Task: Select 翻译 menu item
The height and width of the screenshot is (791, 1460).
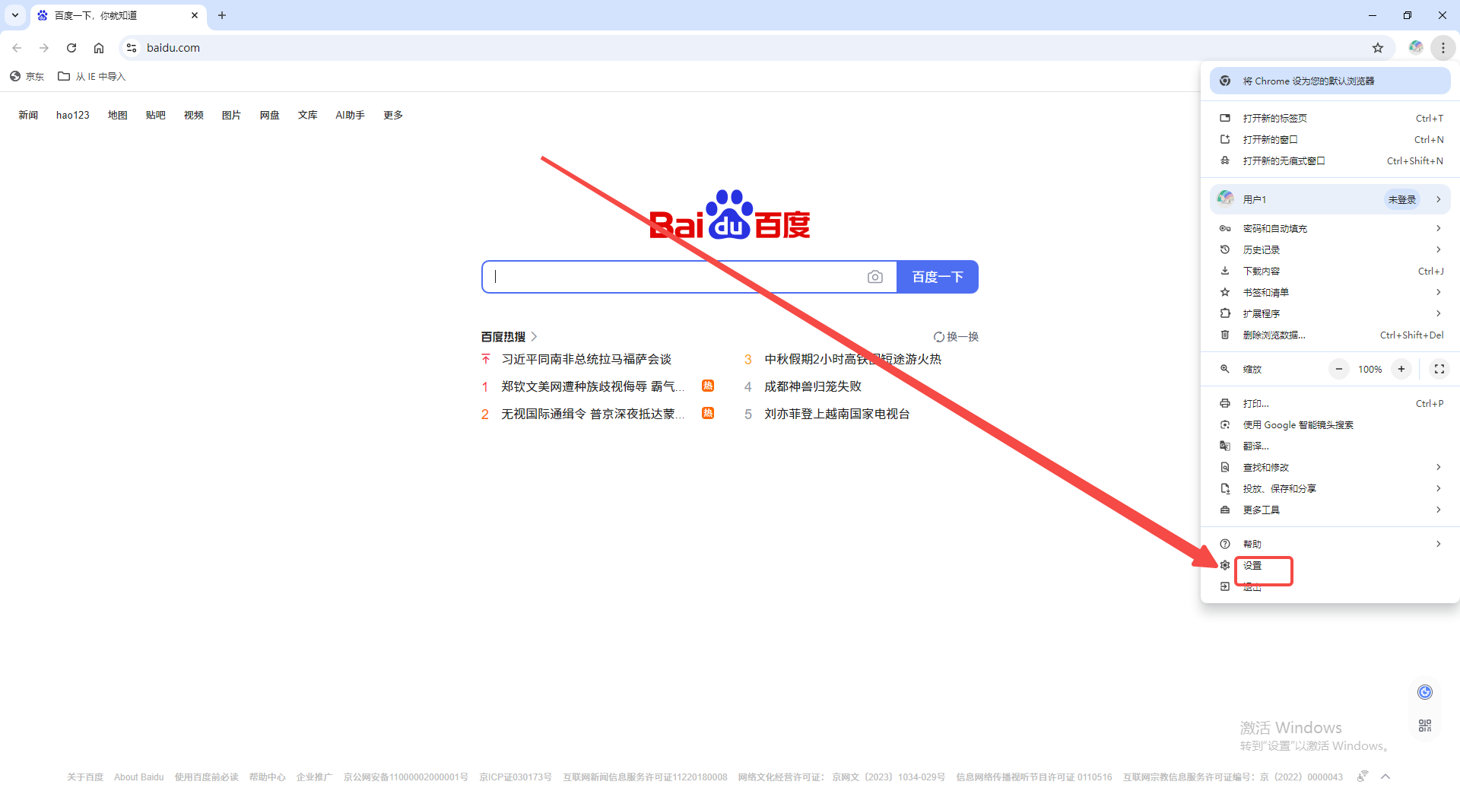Action: [x=1330, y=446]
